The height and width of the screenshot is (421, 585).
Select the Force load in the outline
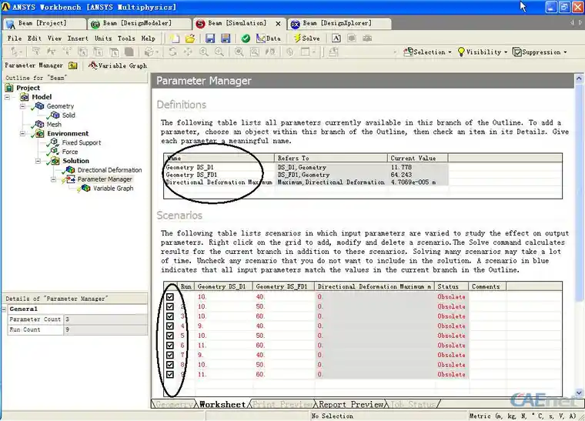click(70, 152)
